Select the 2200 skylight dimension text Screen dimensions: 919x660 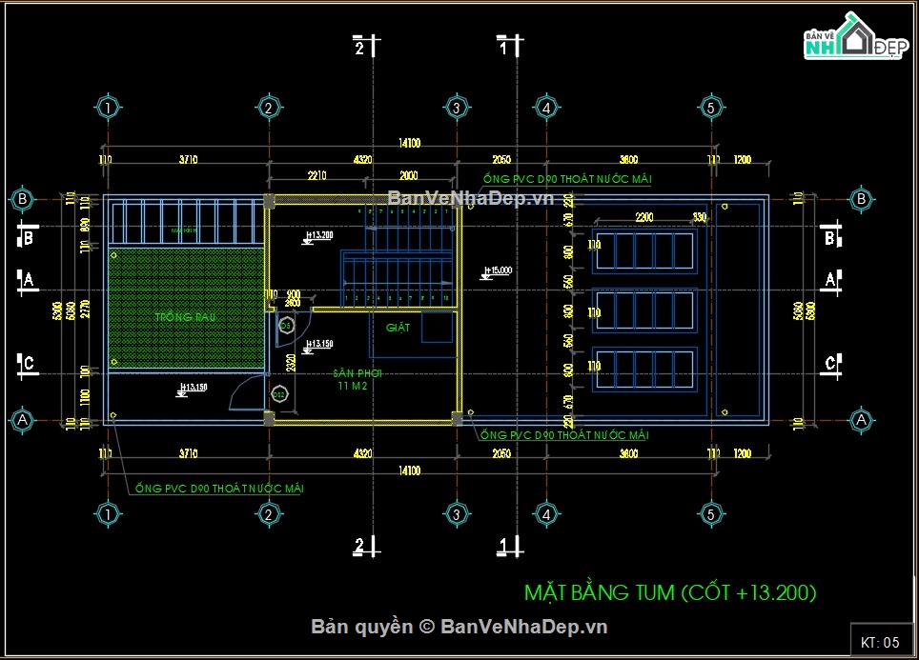point(644,217)
